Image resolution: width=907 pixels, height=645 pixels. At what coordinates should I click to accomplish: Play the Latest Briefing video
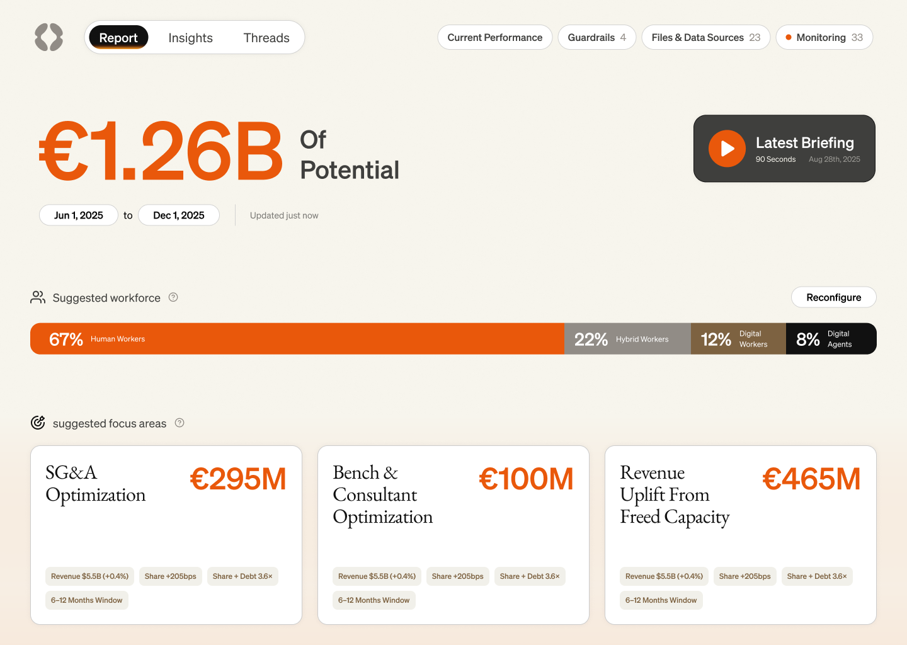click(x=727, y=149)
